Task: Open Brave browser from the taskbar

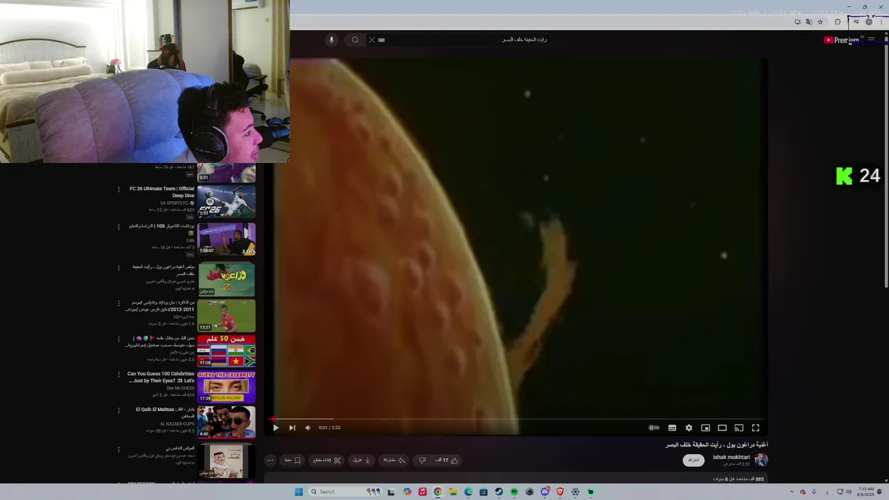Action: 560,492
